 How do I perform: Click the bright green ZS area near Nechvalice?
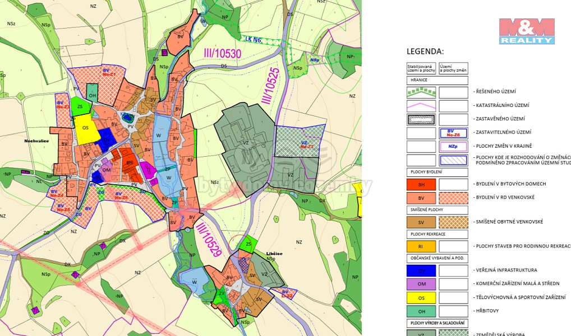coord(80,106)
